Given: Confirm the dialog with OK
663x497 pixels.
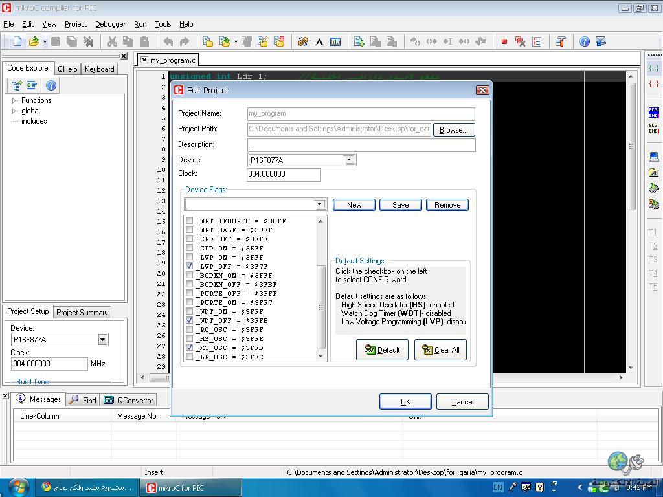Looking at the screenshot, I should click(405, 401).
